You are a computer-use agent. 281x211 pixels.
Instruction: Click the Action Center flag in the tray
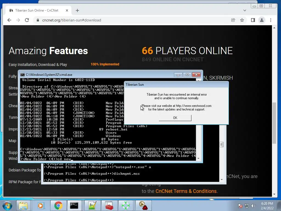[240, 206]
